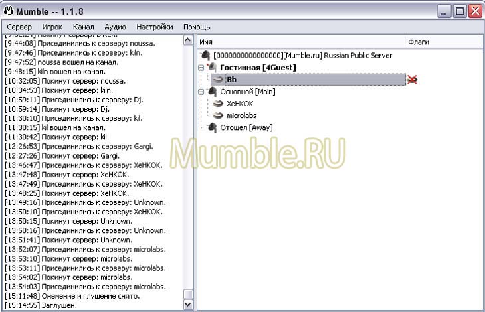Image resolution: width=485 pixels, height=312 pixels.
Task: Click the Гостинная [4Guest] channel icon
Action: click(x=212, y=68)
